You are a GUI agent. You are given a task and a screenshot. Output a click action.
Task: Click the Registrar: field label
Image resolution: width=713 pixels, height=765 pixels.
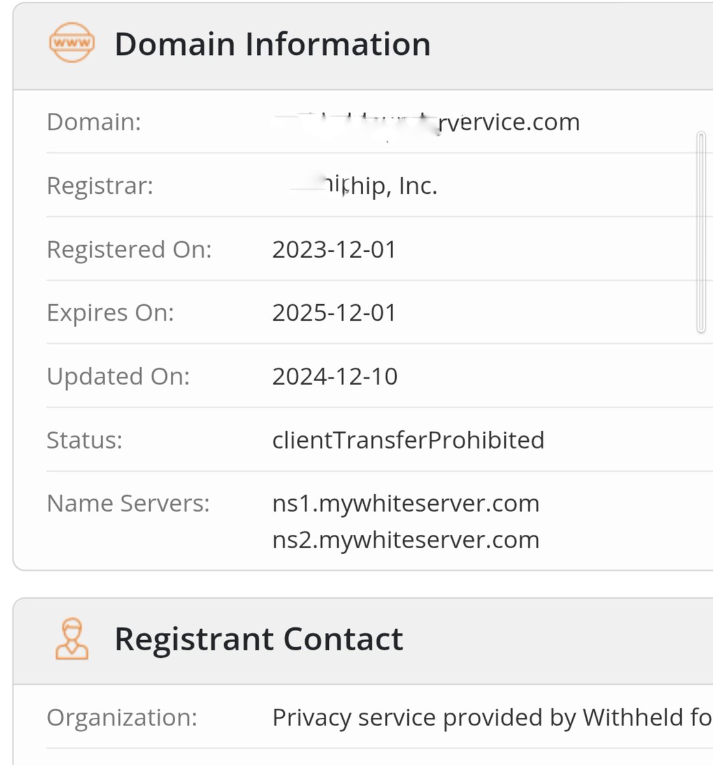pyautogui.click(x=100, y=186)
